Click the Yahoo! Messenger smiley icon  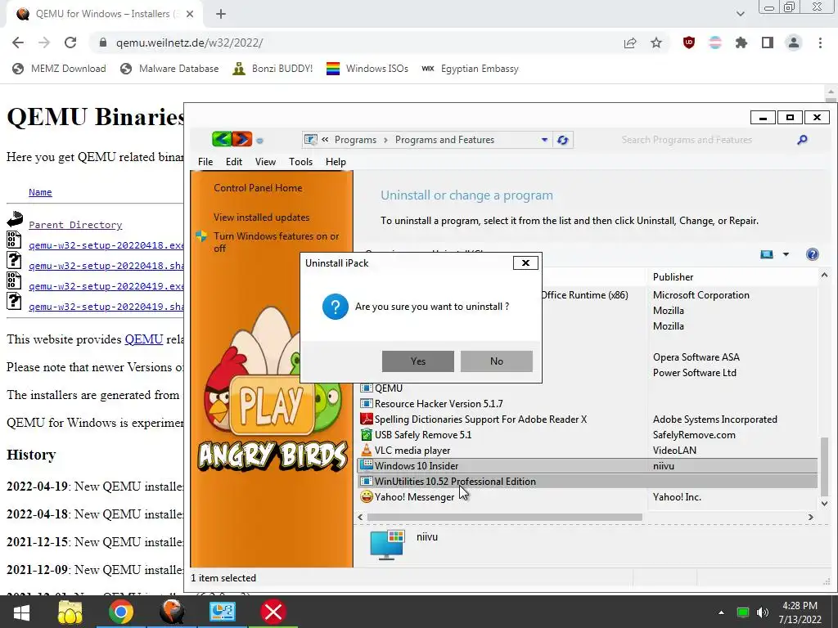(x=366, y=496)
